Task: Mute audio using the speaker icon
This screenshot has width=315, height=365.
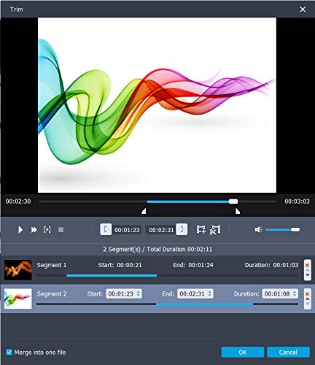Action: tap(258, 229)
